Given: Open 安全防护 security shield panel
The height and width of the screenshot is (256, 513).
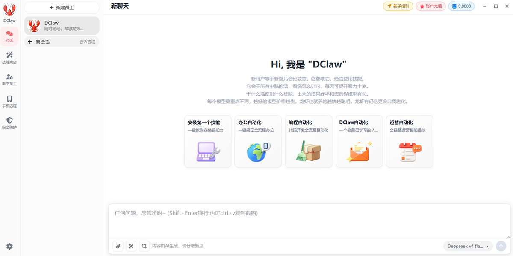Looking at the screenshot, I should click(9, 123).
